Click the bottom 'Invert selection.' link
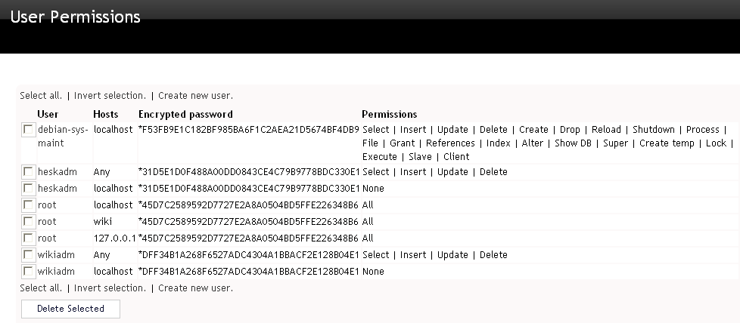 (x=110, y=288)
